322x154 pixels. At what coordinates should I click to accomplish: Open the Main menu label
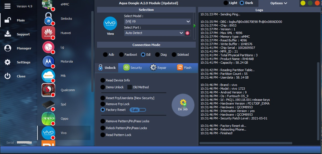pos(21,20)
